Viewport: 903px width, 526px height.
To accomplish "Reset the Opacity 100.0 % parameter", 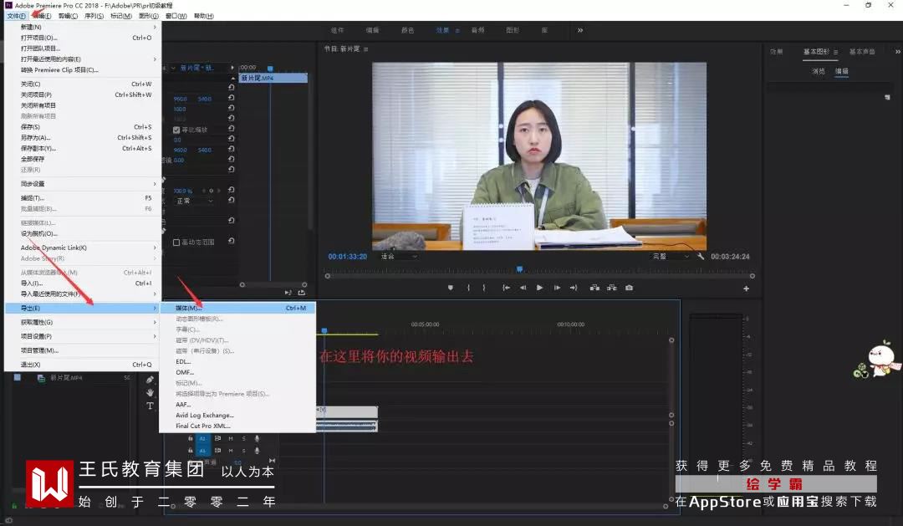I will point(231,190).
